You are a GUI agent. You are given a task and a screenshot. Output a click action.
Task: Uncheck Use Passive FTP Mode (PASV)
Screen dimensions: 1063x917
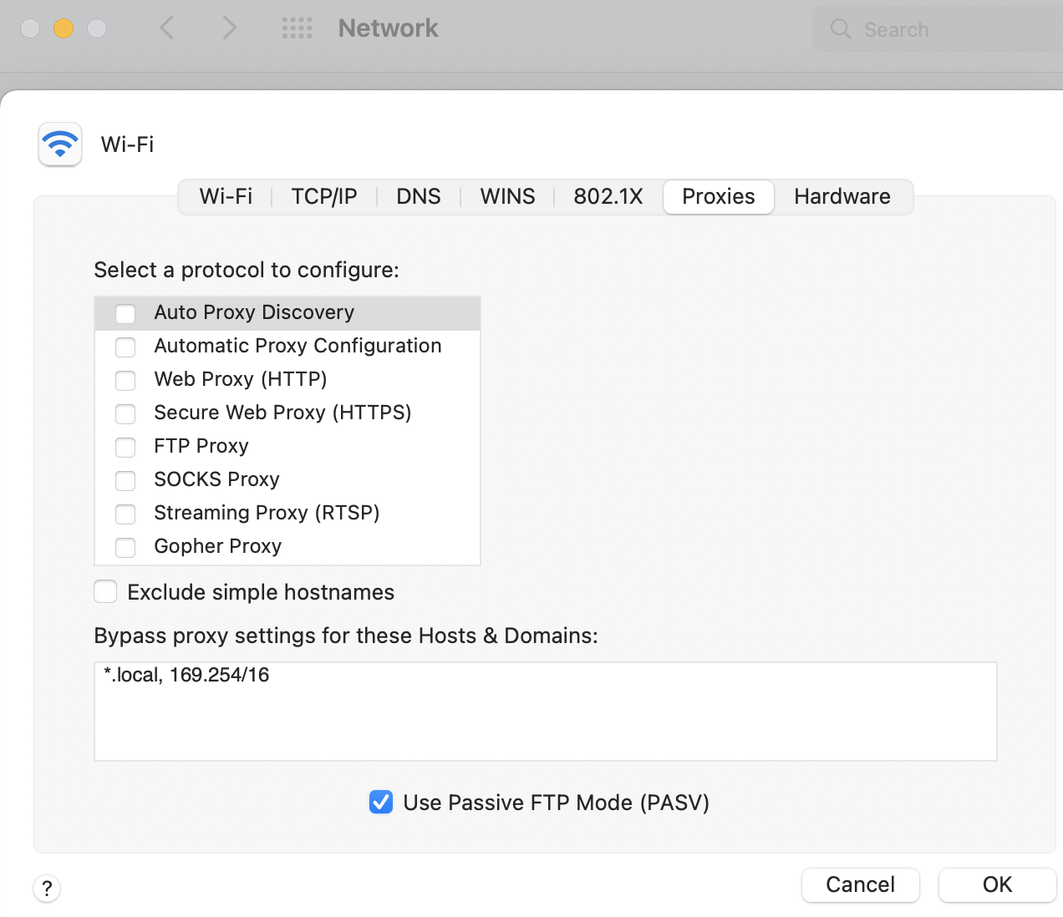tap(381, 803)
